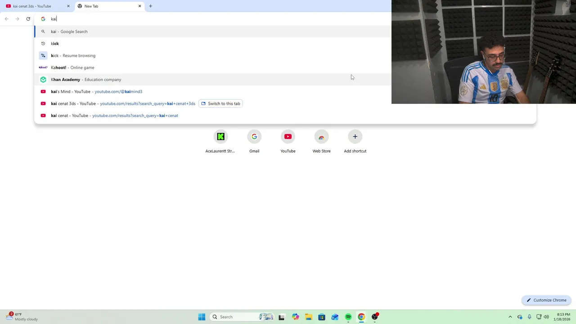
Task: Click the Khan Academy green logo icon
Action: pyautogui.click(x=43, y=80)
